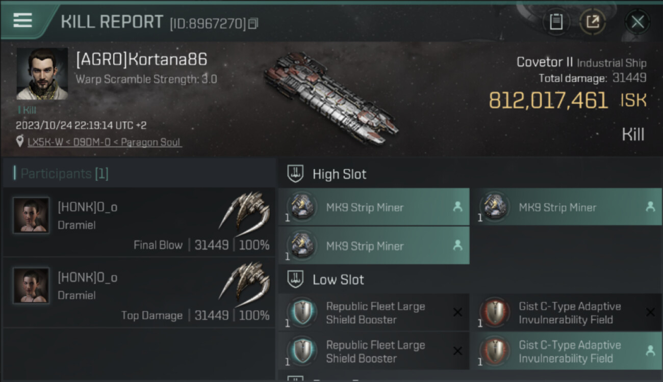Select the bottom-left MK9 Strip Miner
The image size is (663, 382).
point(373,246)
